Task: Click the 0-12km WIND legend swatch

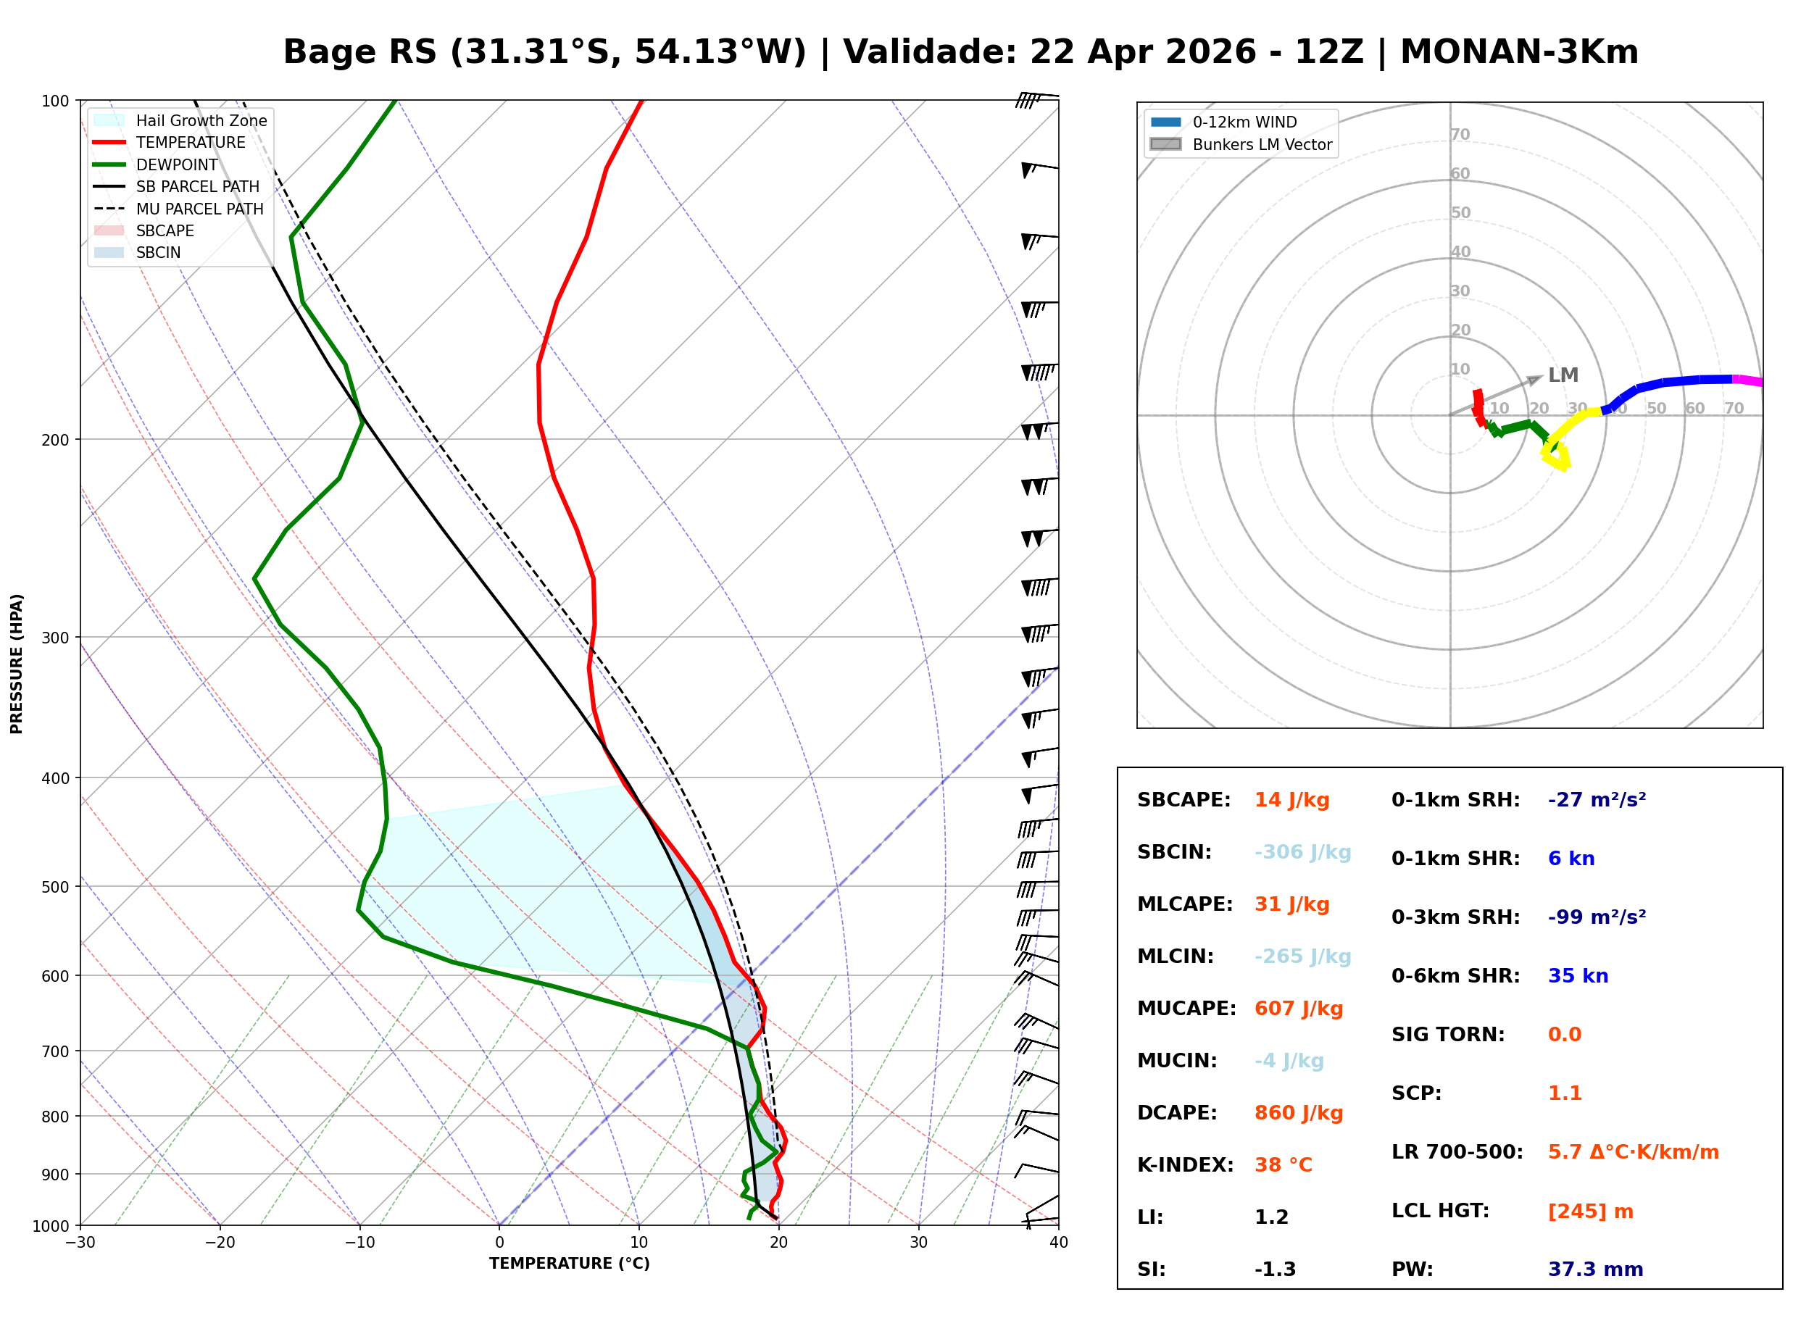Action: [x=1166, y=122]
